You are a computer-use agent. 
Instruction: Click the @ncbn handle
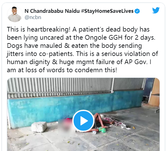pyautogui.click(x=33, y=17)
